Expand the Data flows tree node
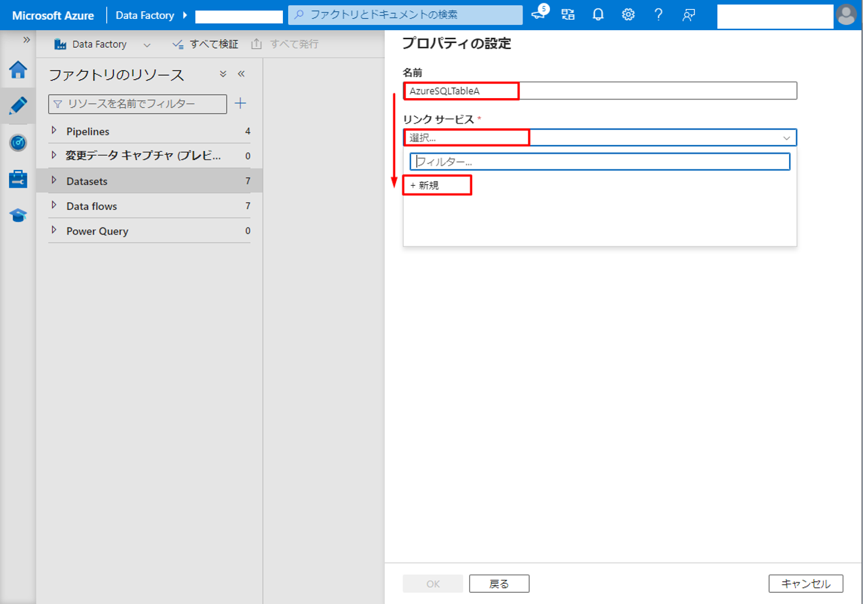The height and width of the screenshot is (604, 863). coord(54,205)
